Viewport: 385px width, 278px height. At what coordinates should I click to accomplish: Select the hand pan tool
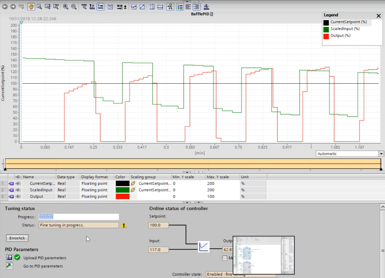tap(31, 7)
